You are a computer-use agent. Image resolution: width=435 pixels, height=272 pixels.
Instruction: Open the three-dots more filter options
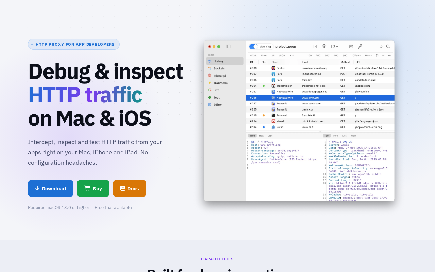pyautogui.click(x=389, y=56)
